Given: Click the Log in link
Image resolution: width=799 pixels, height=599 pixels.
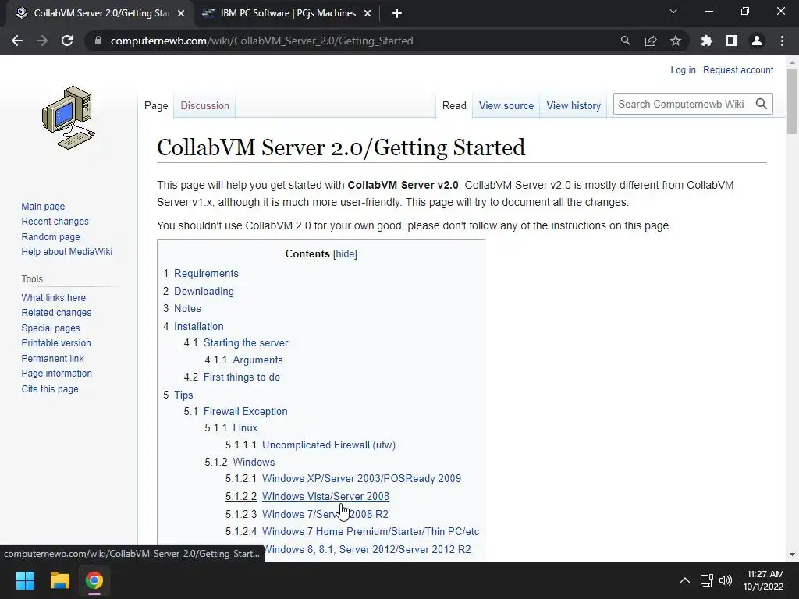Looking at the screenshot, I should point(683,69).
